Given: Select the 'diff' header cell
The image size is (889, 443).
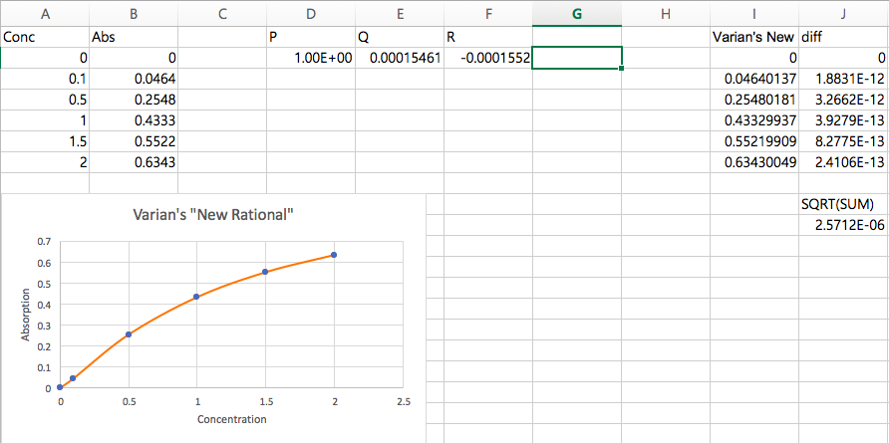Looking at the screenshot, I should [843, 37].
